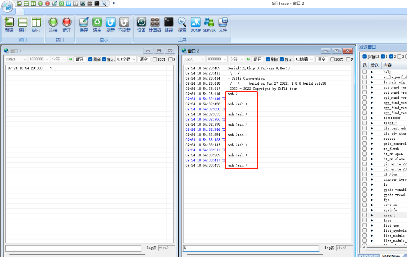
Task: Open the COM25 port dropdown
Action: coord(194,59)
